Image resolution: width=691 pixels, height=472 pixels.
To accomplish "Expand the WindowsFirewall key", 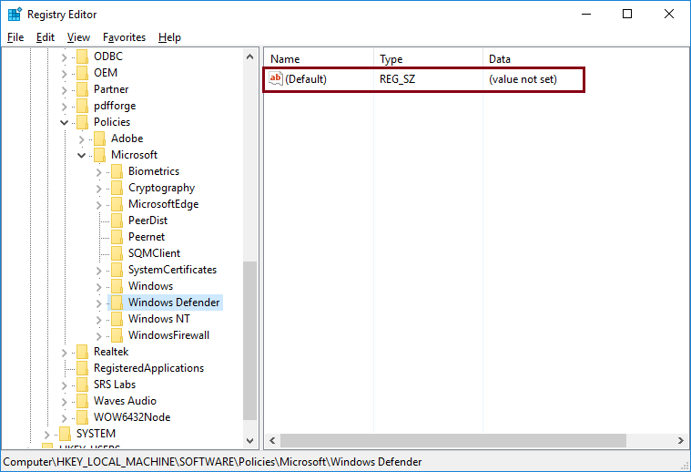I will point(98,336).
